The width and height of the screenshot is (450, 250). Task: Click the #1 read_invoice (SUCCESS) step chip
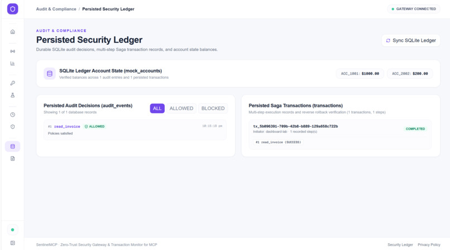pos(278,142)
